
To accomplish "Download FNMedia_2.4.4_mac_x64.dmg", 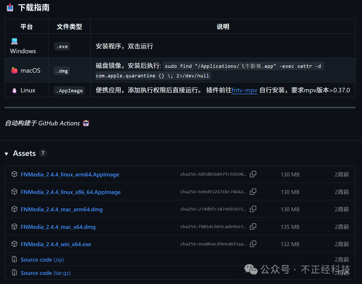I will [58, 227].
